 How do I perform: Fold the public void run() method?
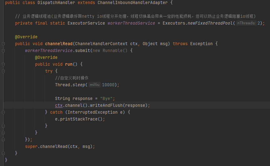[x=3, y=64]
